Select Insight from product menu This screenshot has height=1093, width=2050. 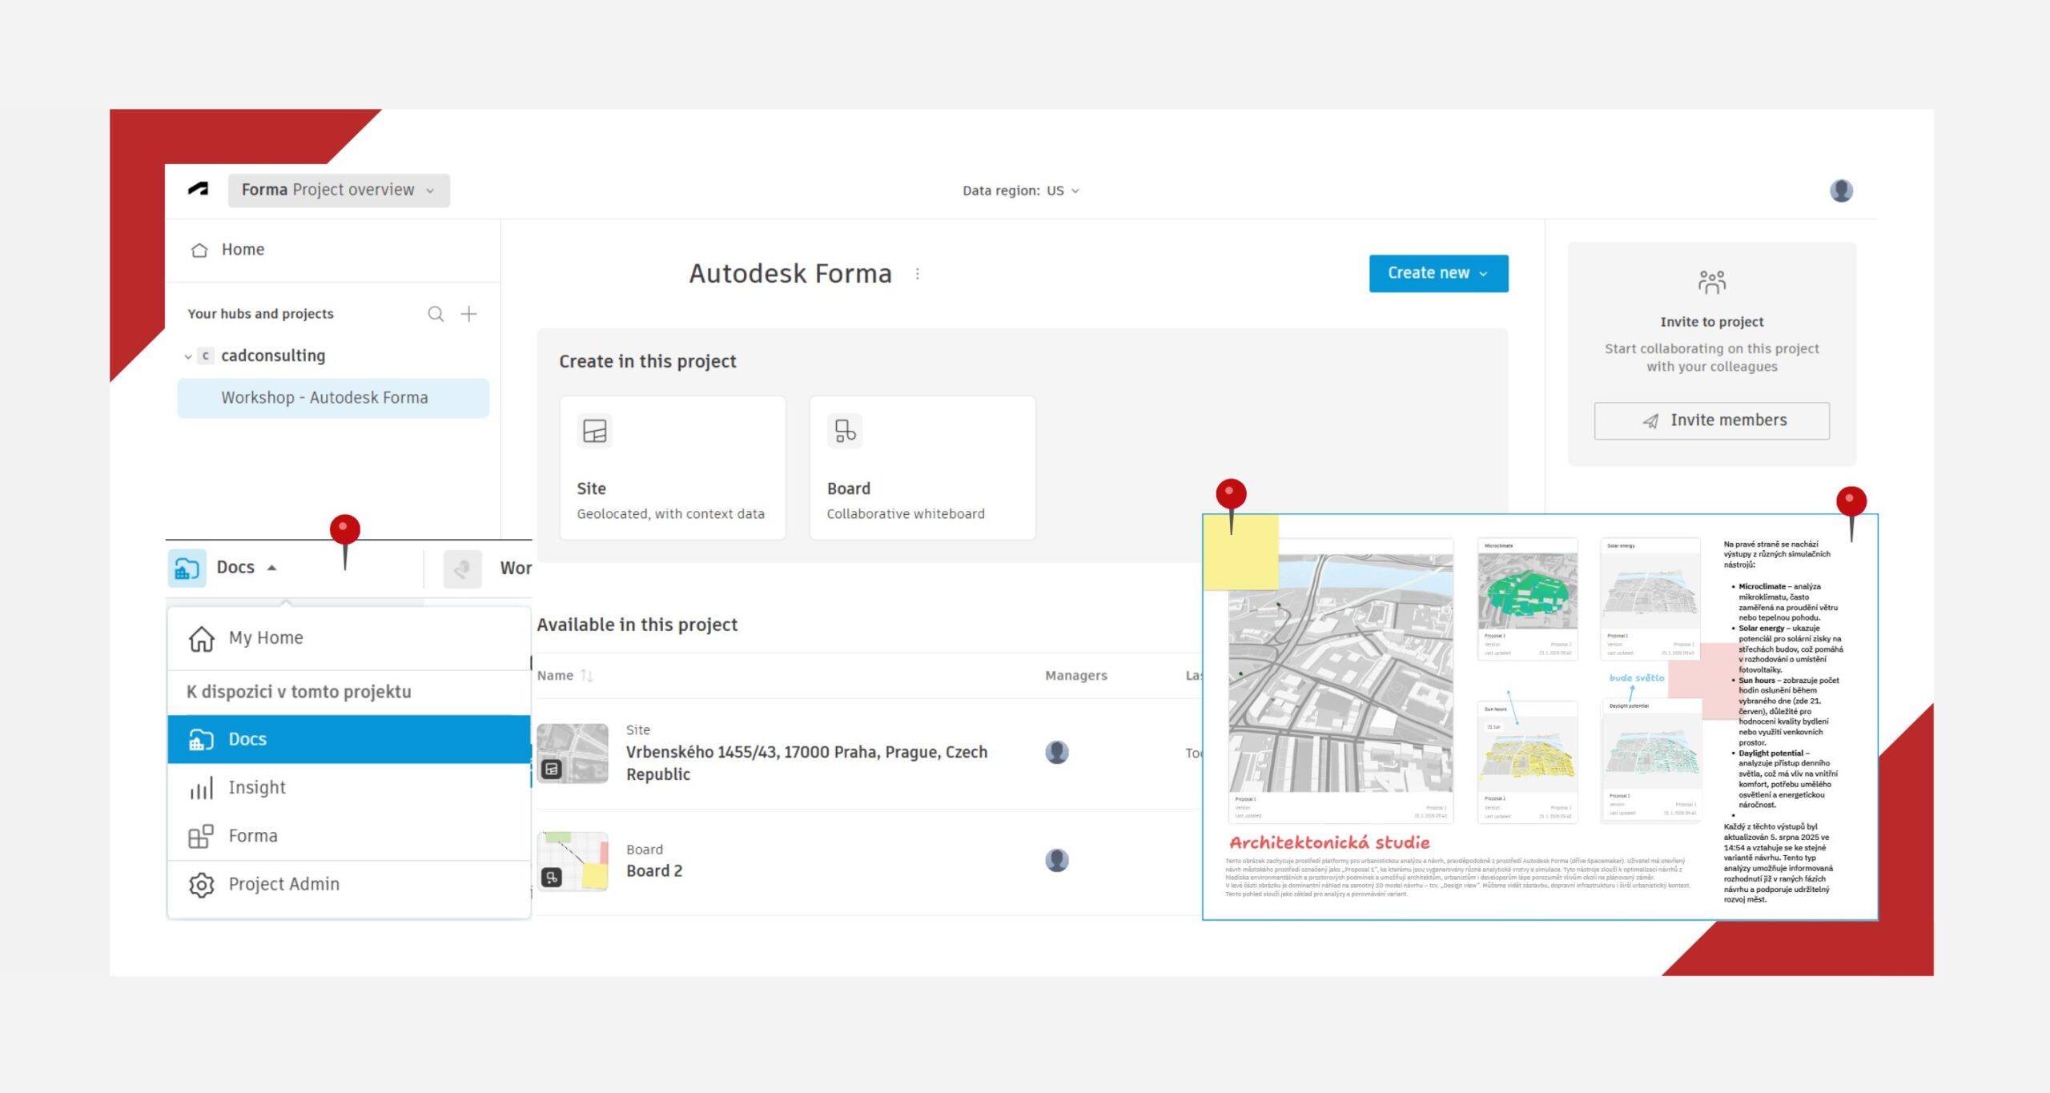(x=257, y=787)
